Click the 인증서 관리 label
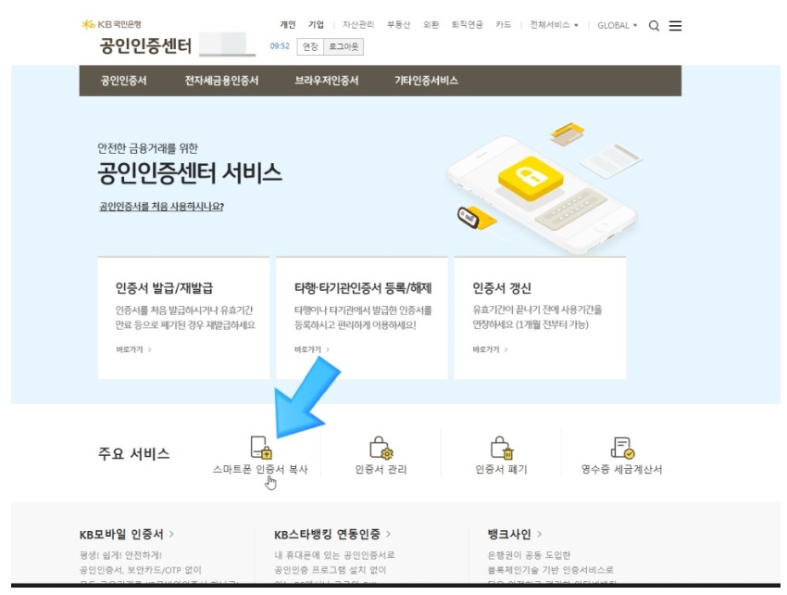 (x=381, y=469)
